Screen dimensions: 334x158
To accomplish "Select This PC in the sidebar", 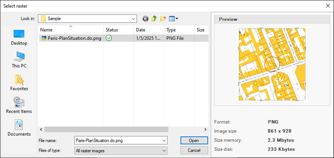I will pyautogui.click(x=19, y=60).
